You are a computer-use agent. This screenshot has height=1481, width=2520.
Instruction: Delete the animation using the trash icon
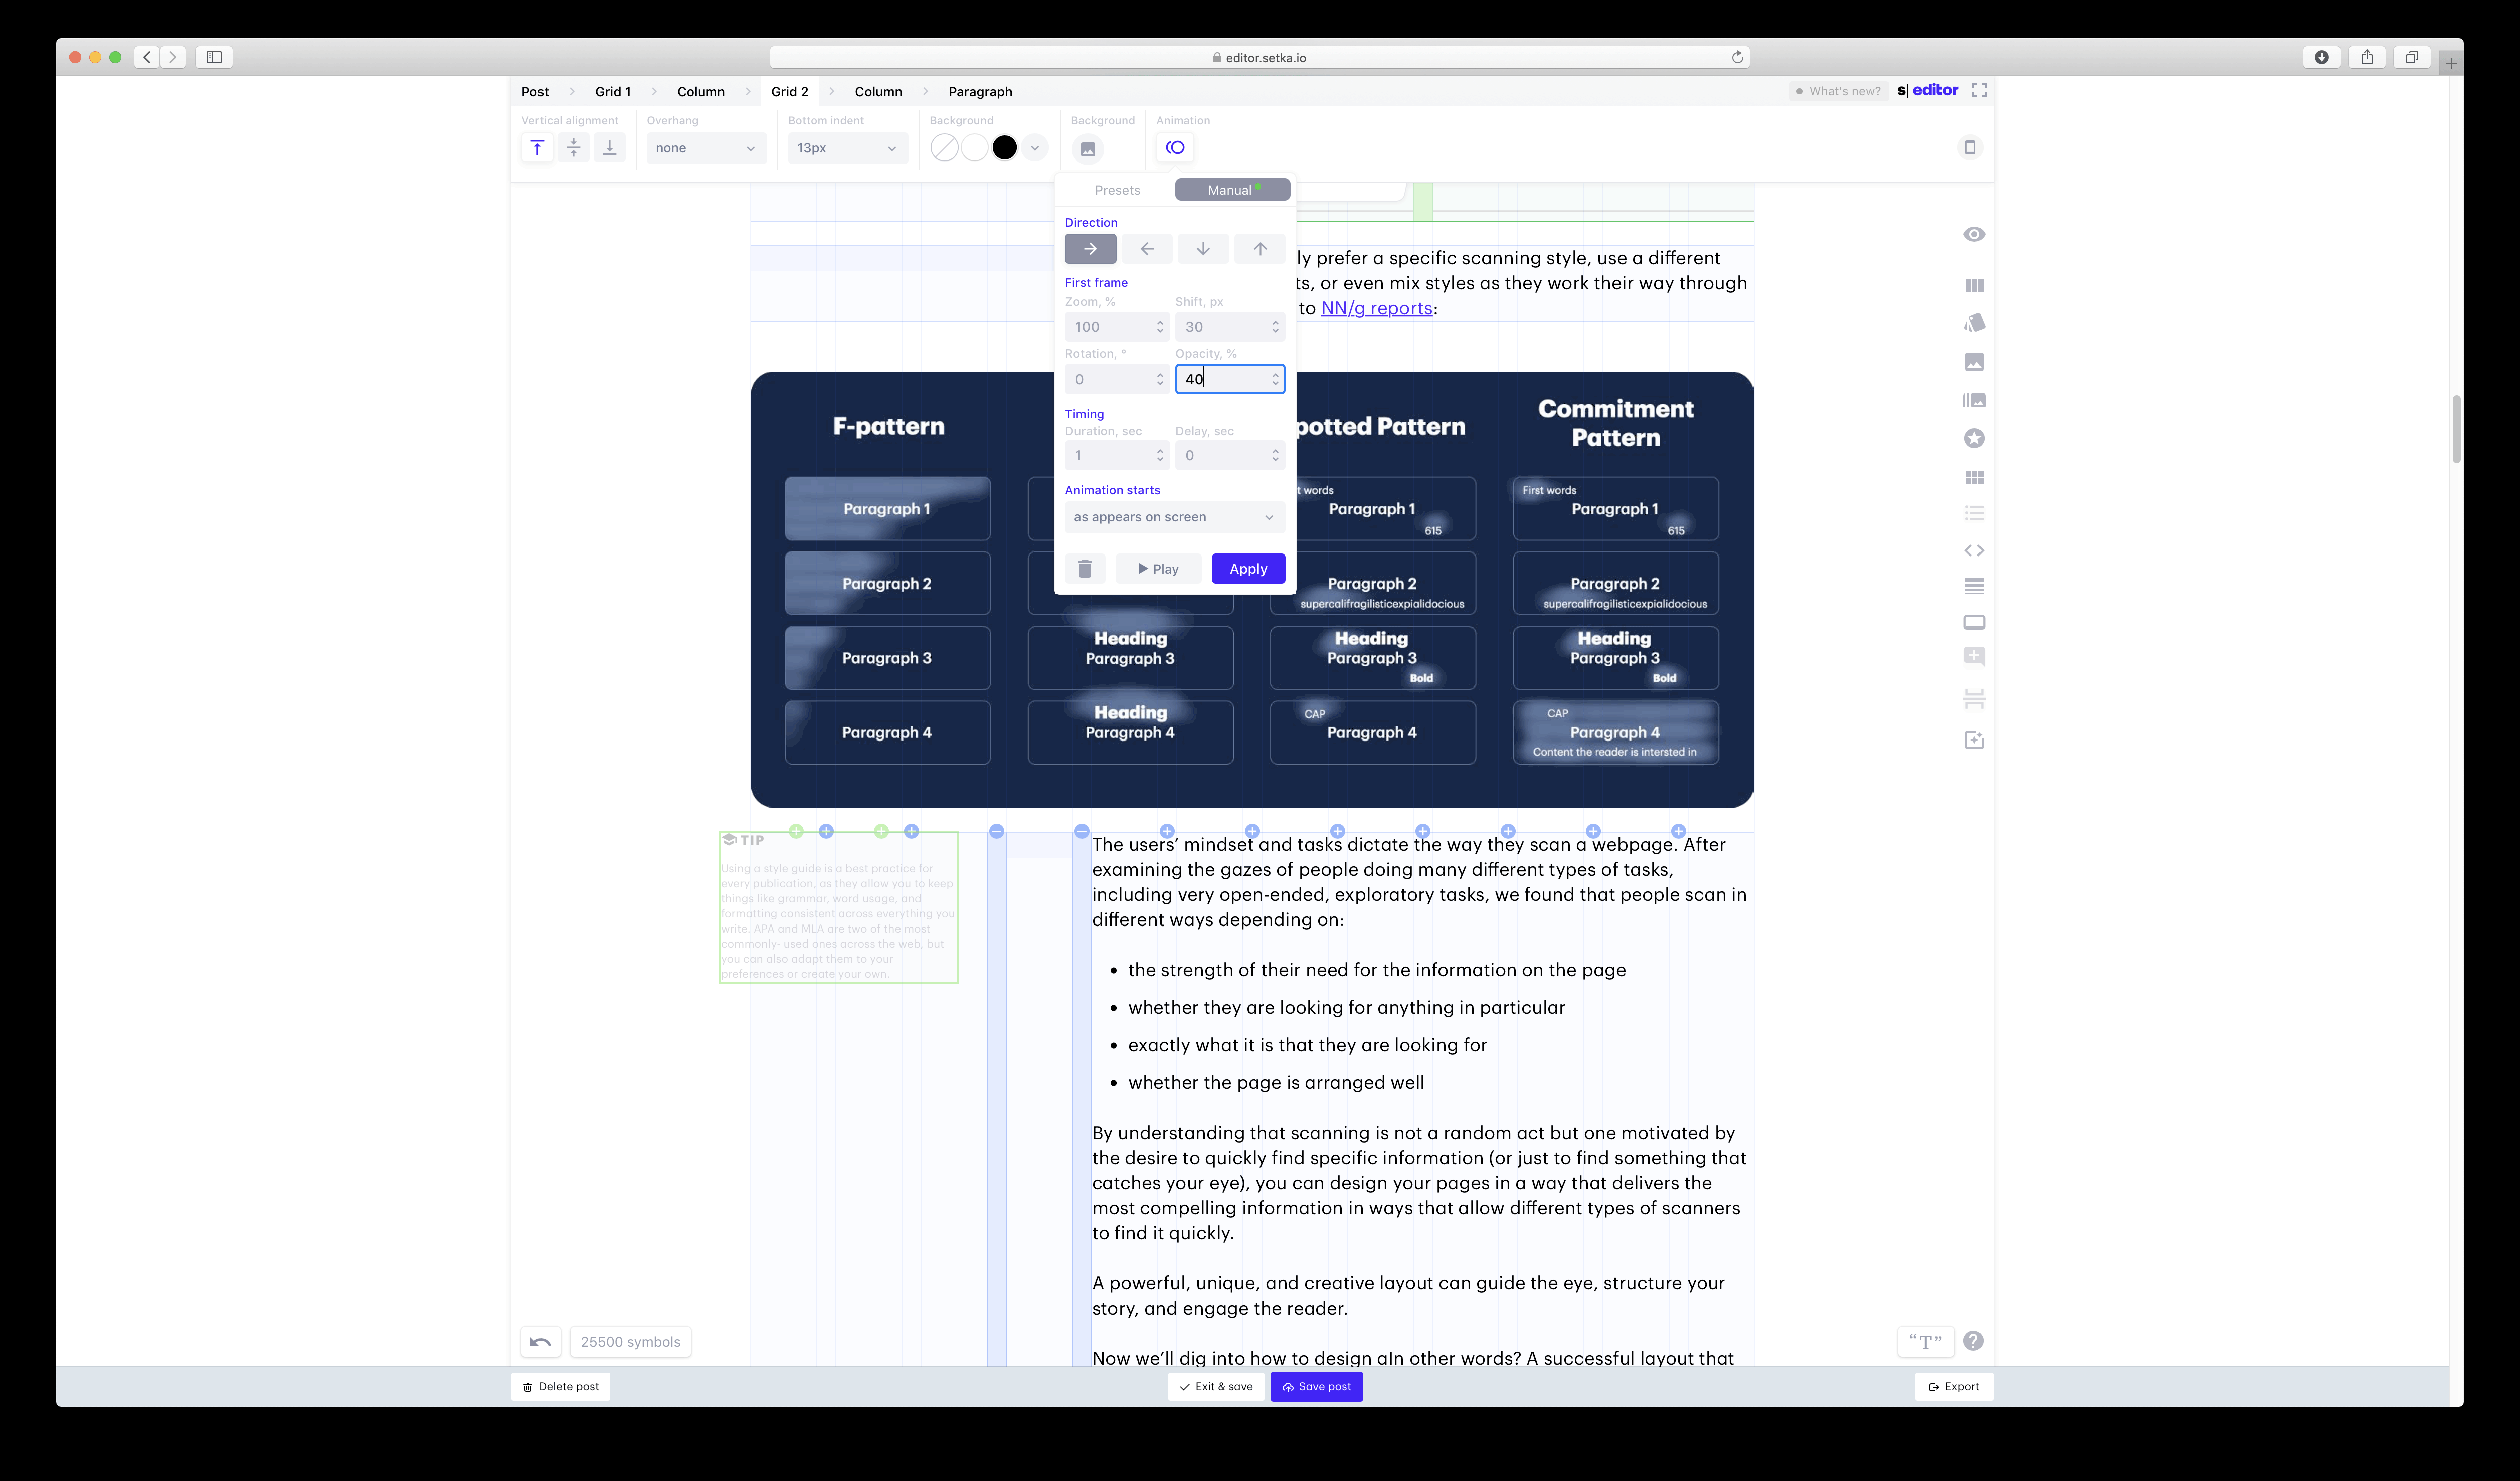point(1084,568)
